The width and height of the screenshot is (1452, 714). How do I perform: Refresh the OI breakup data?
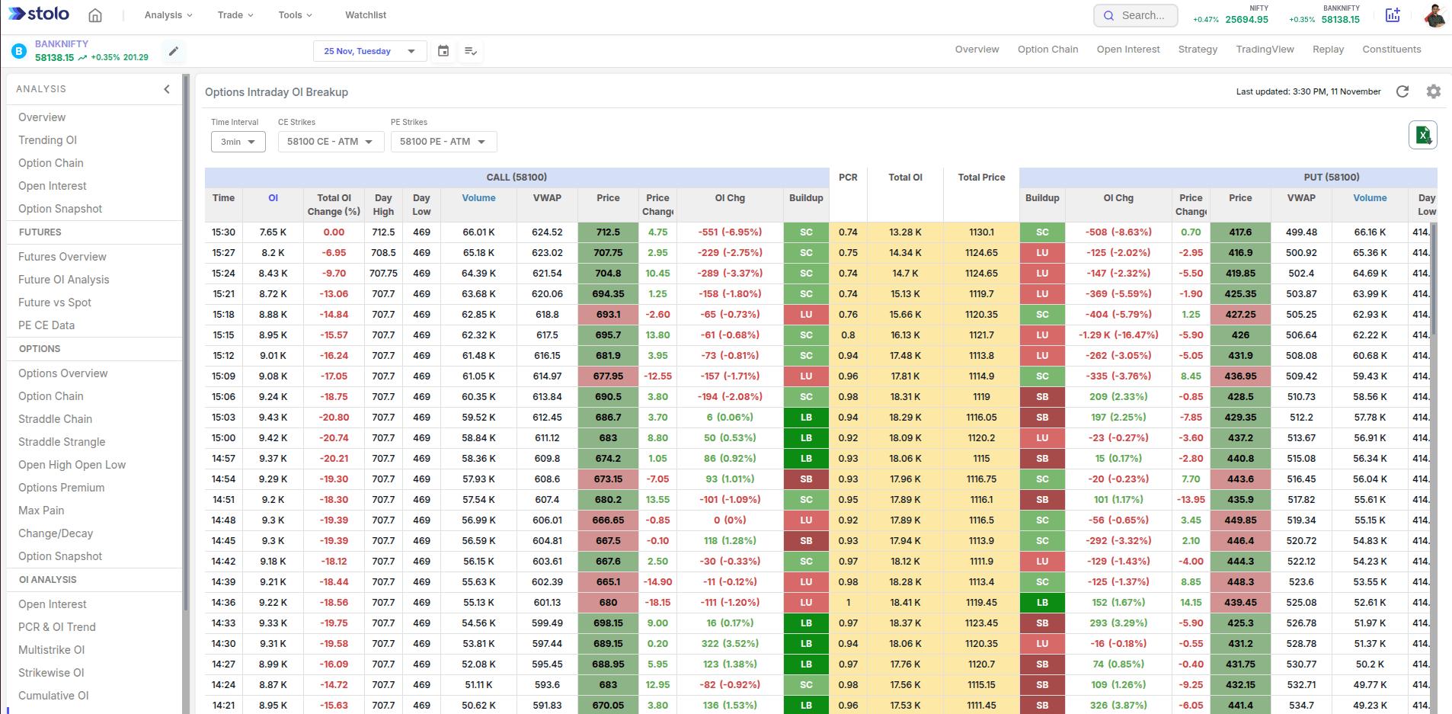(1402, 91)
